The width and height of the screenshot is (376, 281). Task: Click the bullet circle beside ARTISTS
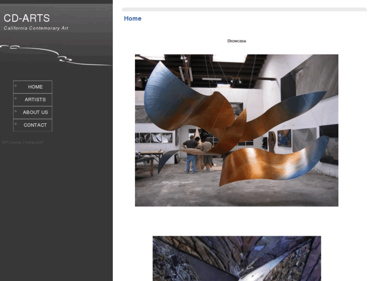[x=16, y=98]
